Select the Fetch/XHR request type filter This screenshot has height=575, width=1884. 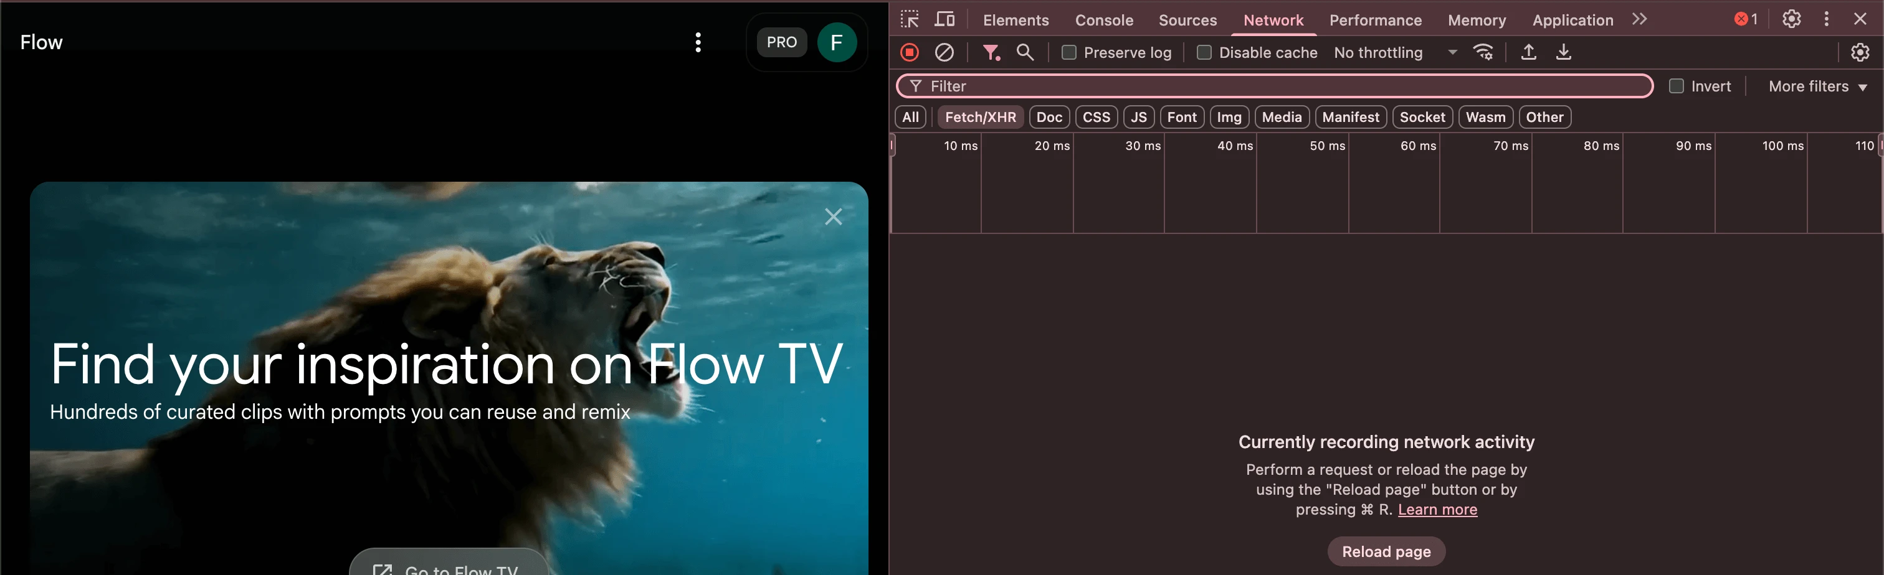980,117
